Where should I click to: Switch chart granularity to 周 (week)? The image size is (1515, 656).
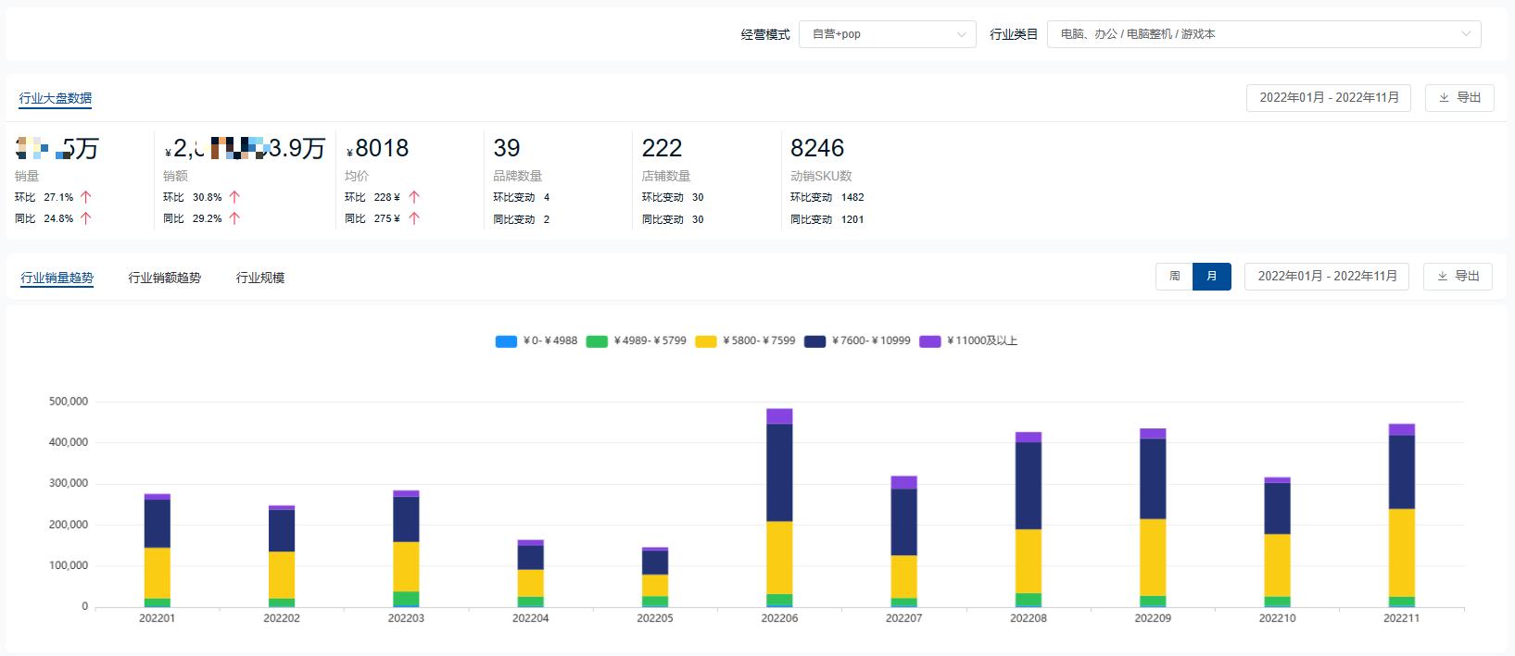click(1174, 277)
